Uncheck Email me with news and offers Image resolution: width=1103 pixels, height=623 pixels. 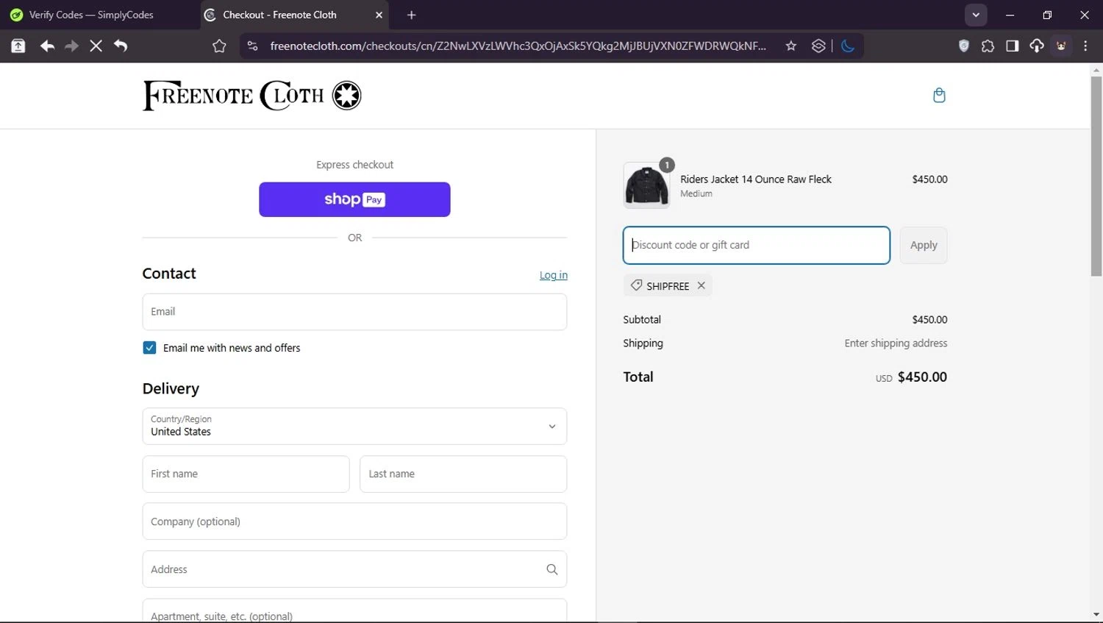(x=149, y=348)
